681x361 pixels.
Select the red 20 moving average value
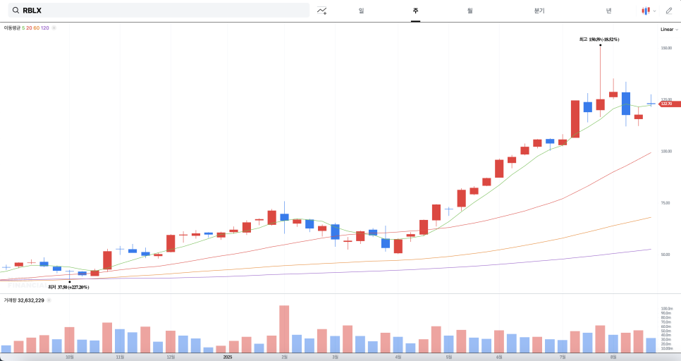click(x=29, y=27)
